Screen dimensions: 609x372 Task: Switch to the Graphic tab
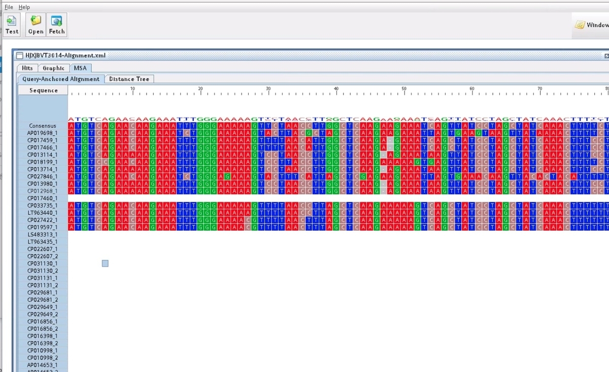pyautogui.click(x=53, y=68)
